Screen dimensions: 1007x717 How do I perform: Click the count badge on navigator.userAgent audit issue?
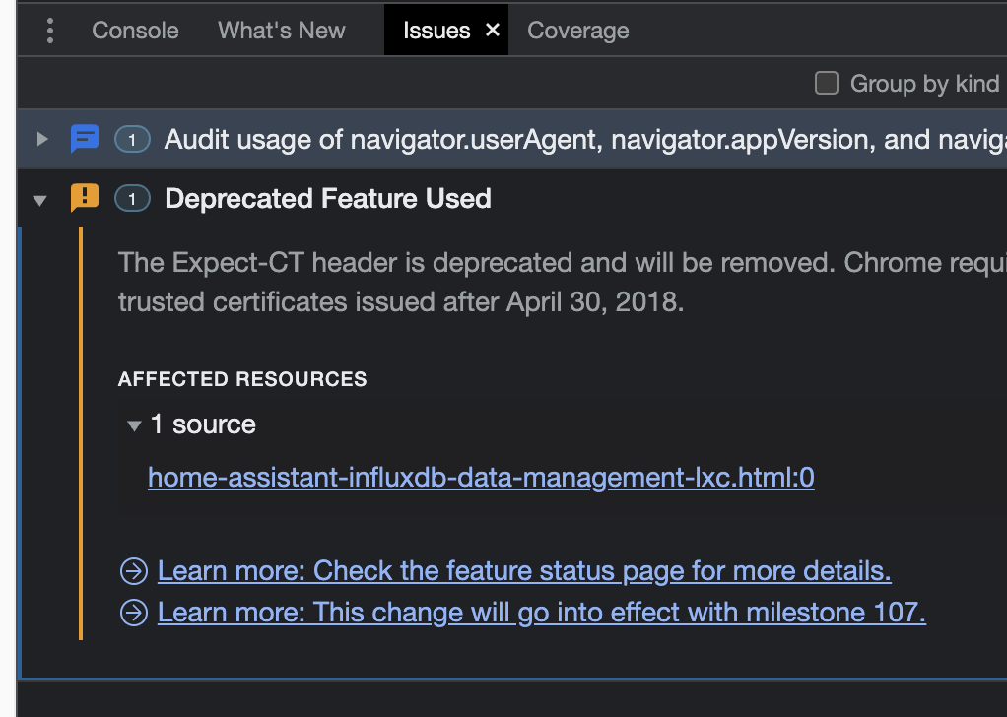click(131, 139)
